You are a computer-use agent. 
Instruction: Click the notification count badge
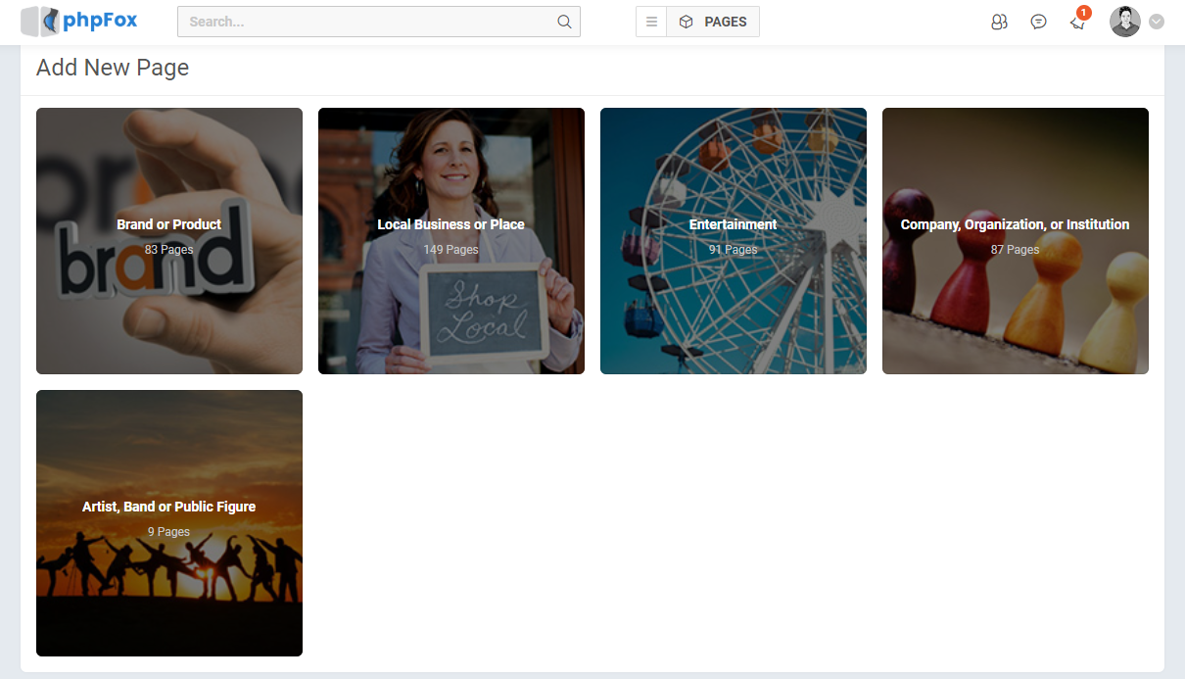1083,13
